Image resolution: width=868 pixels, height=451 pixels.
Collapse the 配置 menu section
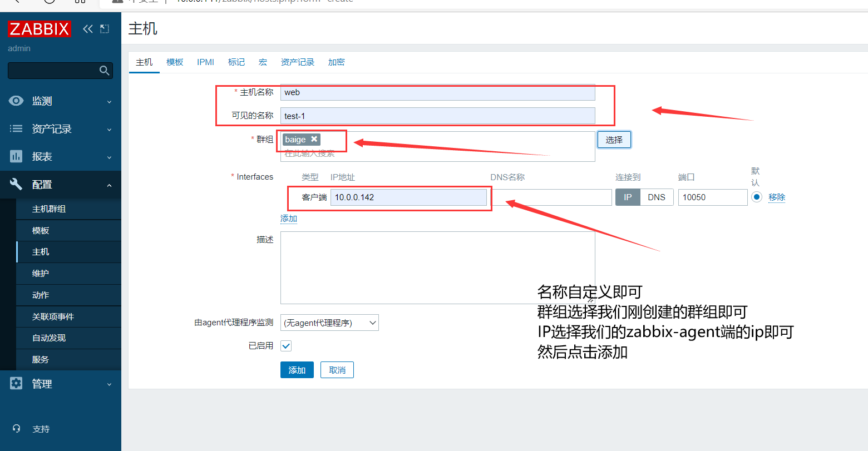[60, 184]
